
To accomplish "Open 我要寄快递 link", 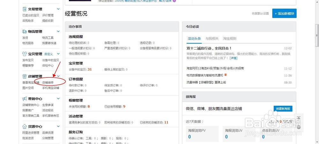I will click(49, 43).
